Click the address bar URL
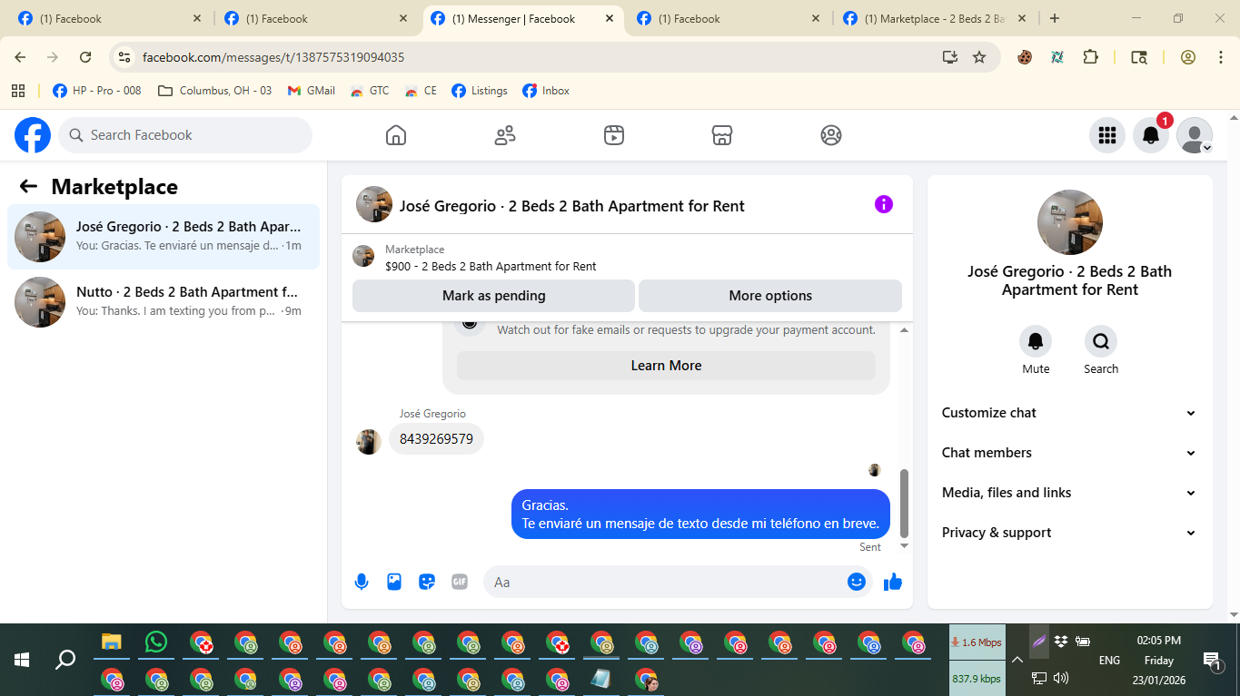The image size is (1240, 696). pos(273,57)
